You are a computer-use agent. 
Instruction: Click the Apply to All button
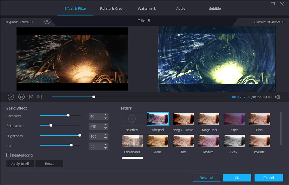tap(20, 164)
